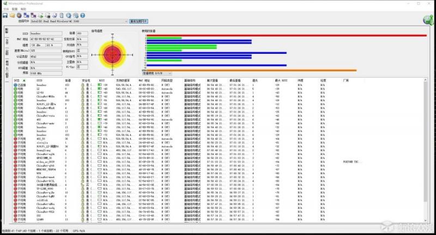This screenshot has height=235, width=436.
Task: Click the signal strength icon in 12-5G row
Action: [x=100, y=92]
